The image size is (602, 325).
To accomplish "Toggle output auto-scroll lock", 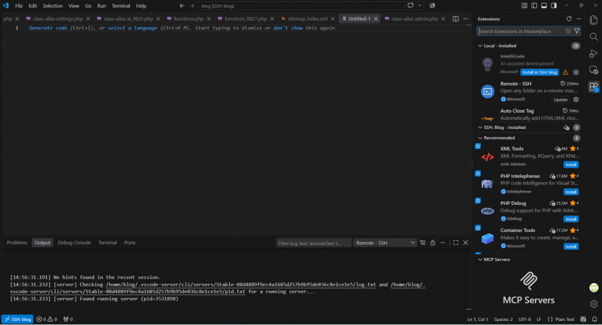I will pos(433,243).
